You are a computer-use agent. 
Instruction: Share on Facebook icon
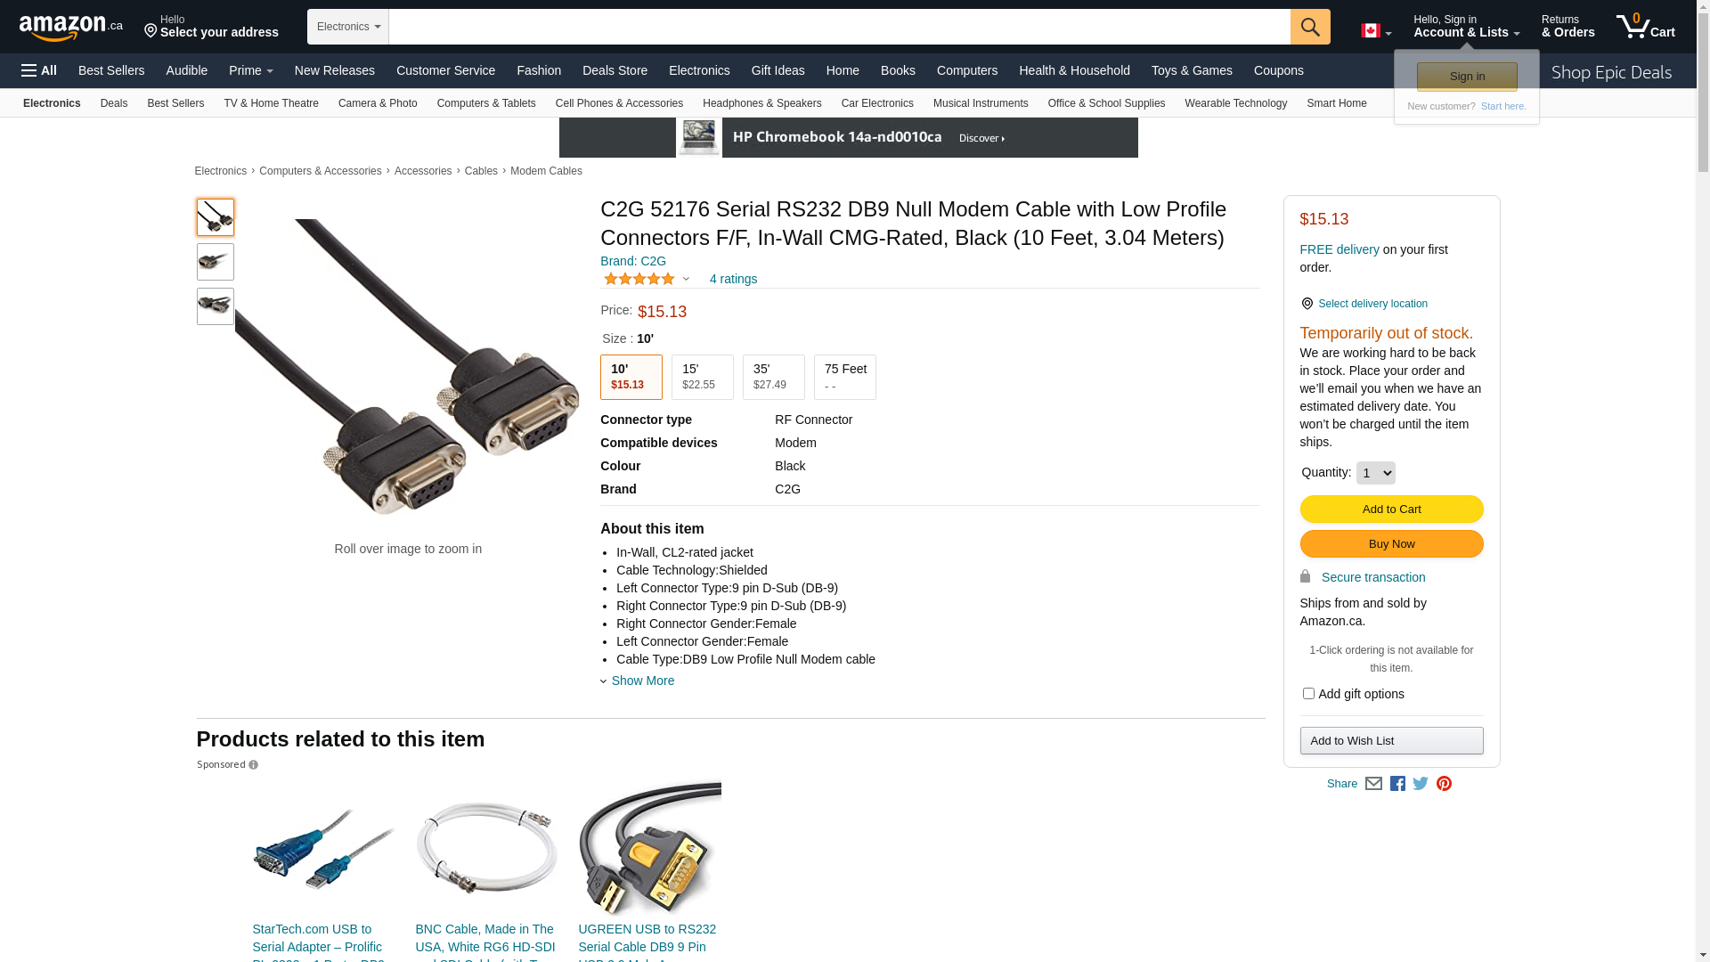[x=1397, y=784]
